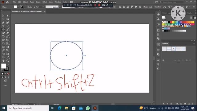This screenshot has height=111, width=197.
Task: Click the fill color box in toolbar
Action: 4,66
